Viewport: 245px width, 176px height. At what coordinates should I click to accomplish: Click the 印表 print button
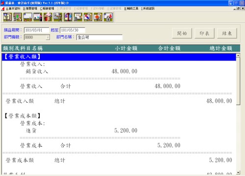click(204, 33)
